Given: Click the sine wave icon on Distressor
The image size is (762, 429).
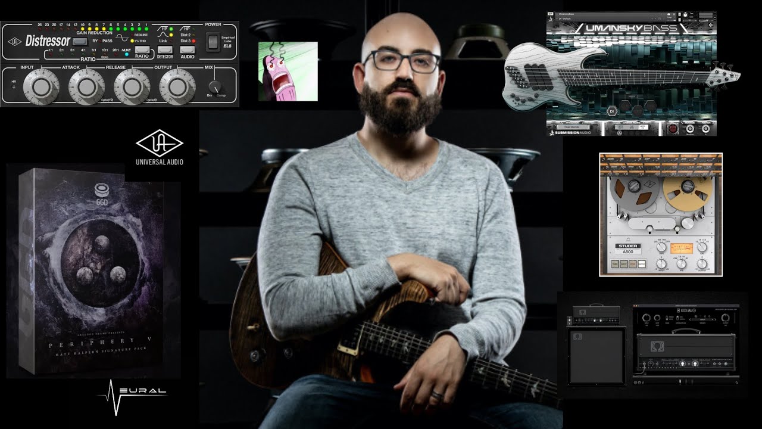Looking at the screenshot, I should coord(123,38).
